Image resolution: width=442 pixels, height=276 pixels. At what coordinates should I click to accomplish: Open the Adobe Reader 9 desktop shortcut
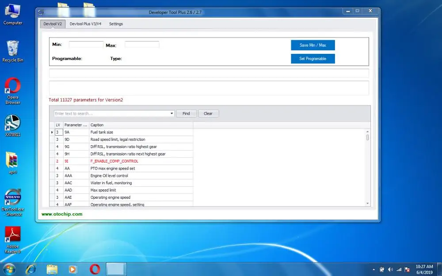(x=13, y=240)
